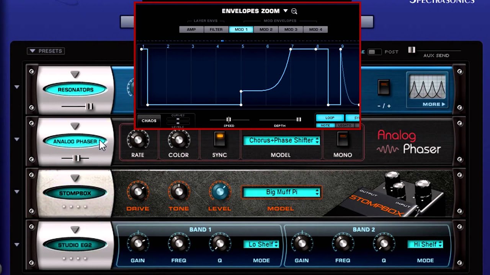Click the Stompbox LEVEL knob
The height and width of the screenshot is (275, 490).
[x=219, y=192]
